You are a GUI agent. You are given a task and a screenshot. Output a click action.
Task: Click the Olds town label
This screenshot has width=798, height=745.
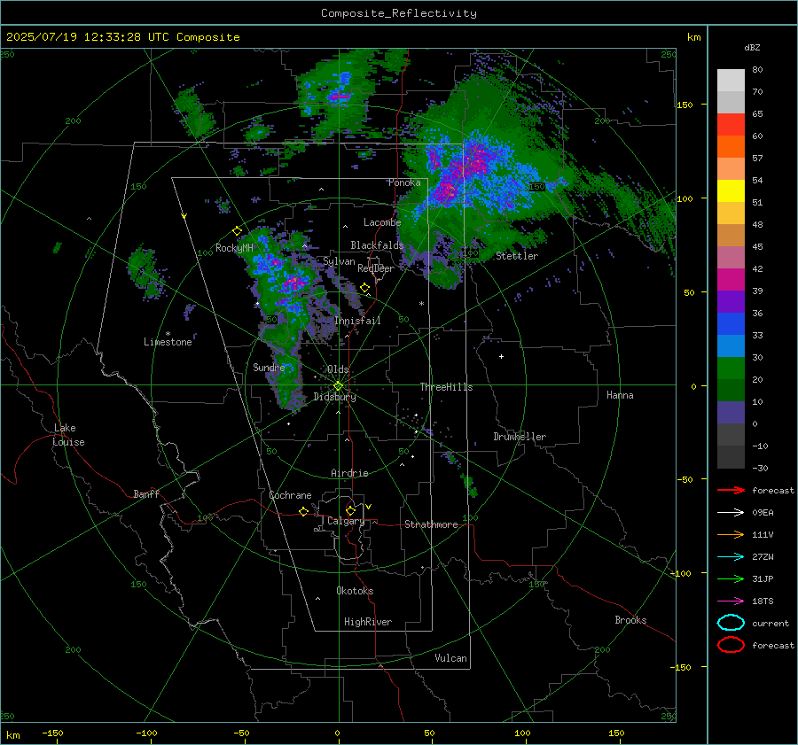pyautogui.click(x=338, y=369)
